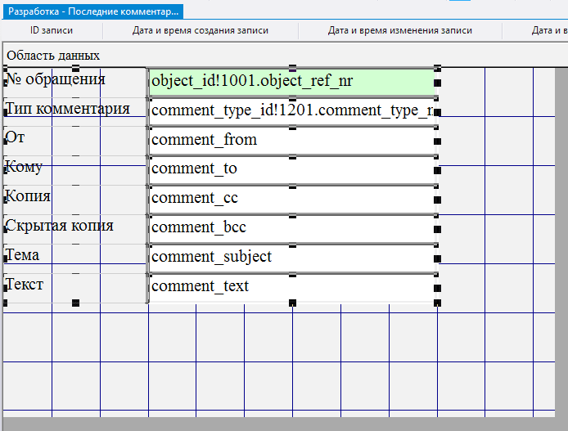Click the Тема label
Screen dimensions: 568x431
(23, 255)
